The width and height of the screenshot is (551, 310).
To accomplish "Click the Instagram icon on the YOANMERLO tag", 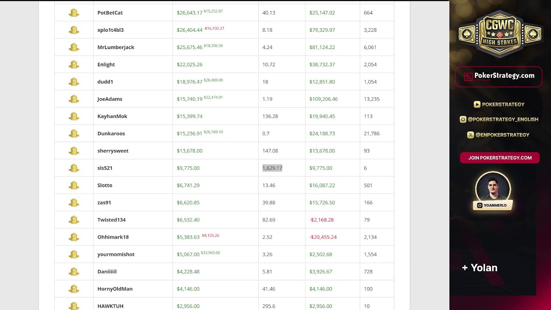I will [480, 205].
